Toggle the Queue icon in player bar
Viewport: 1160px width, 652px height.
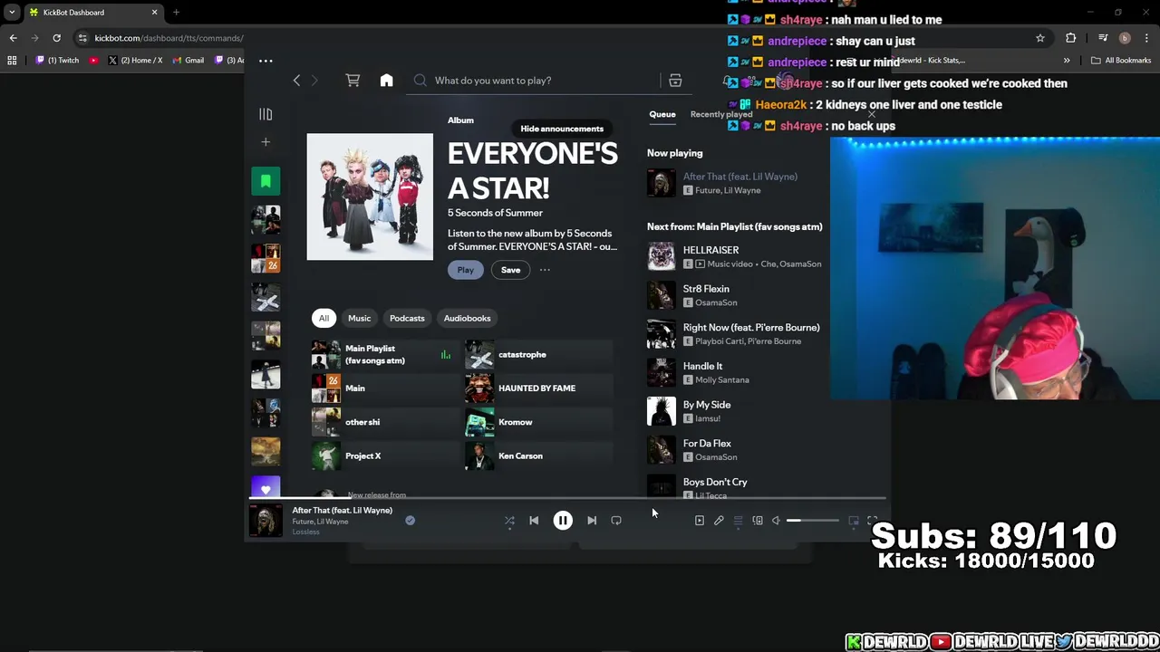point(739,521)
